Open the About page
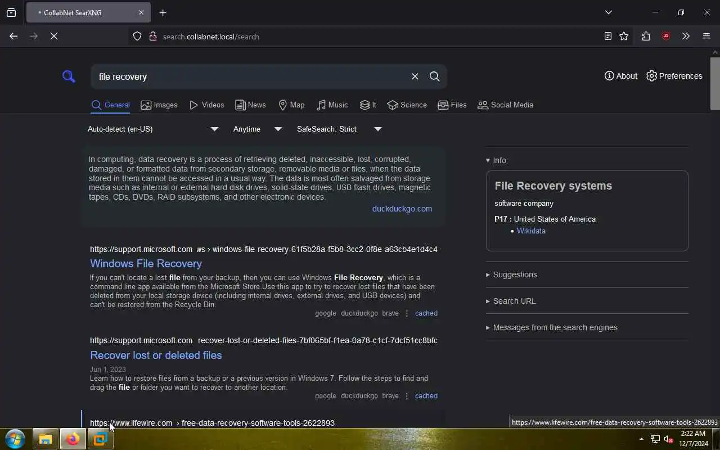The height and width of the screenshot is (450, 720). point(621,76)
